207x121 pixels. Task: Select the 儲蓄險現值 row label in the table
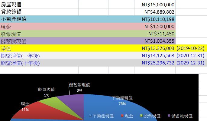[14, 41]
